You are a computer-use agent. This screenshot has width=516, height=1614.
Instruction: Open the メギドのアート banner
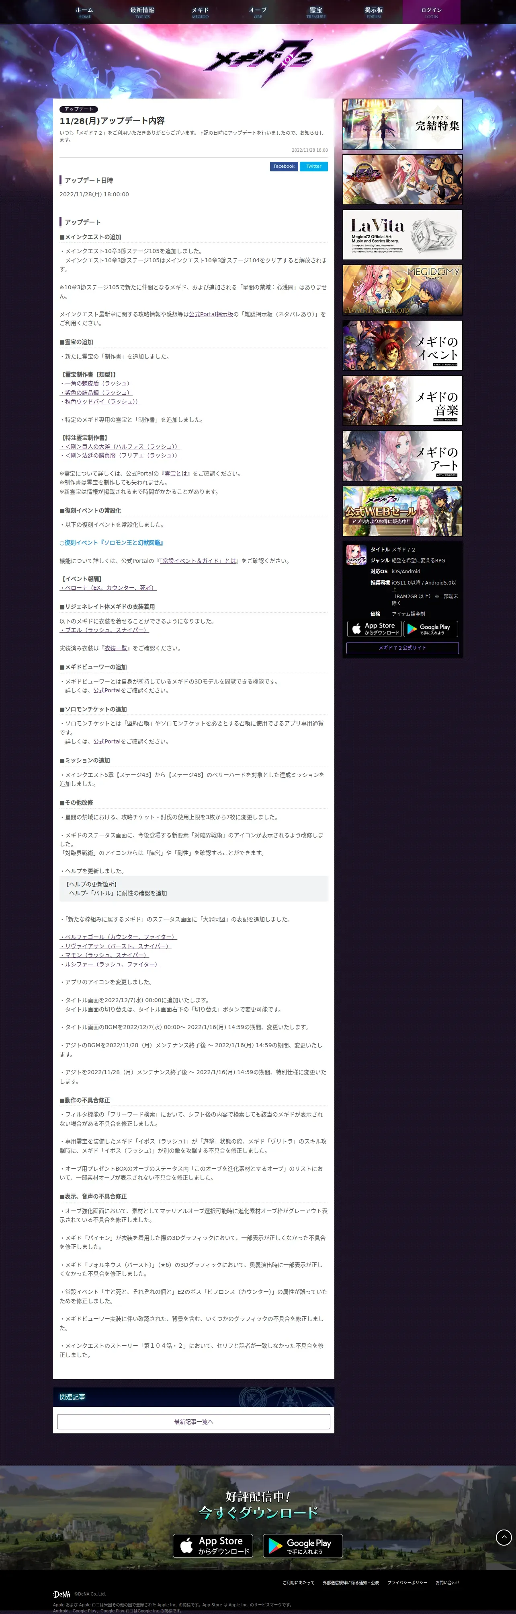pos(403,456)
